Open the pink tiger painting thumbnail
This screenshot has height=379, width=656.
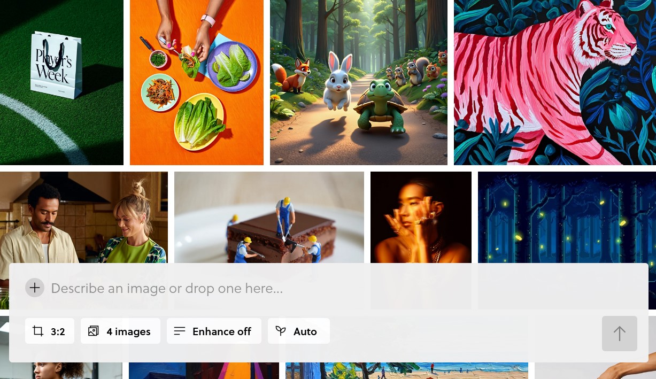[x=555, y=82]
